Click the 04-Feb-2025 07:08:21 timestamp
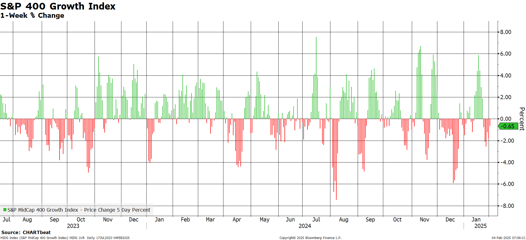 [x=508, y=238]
